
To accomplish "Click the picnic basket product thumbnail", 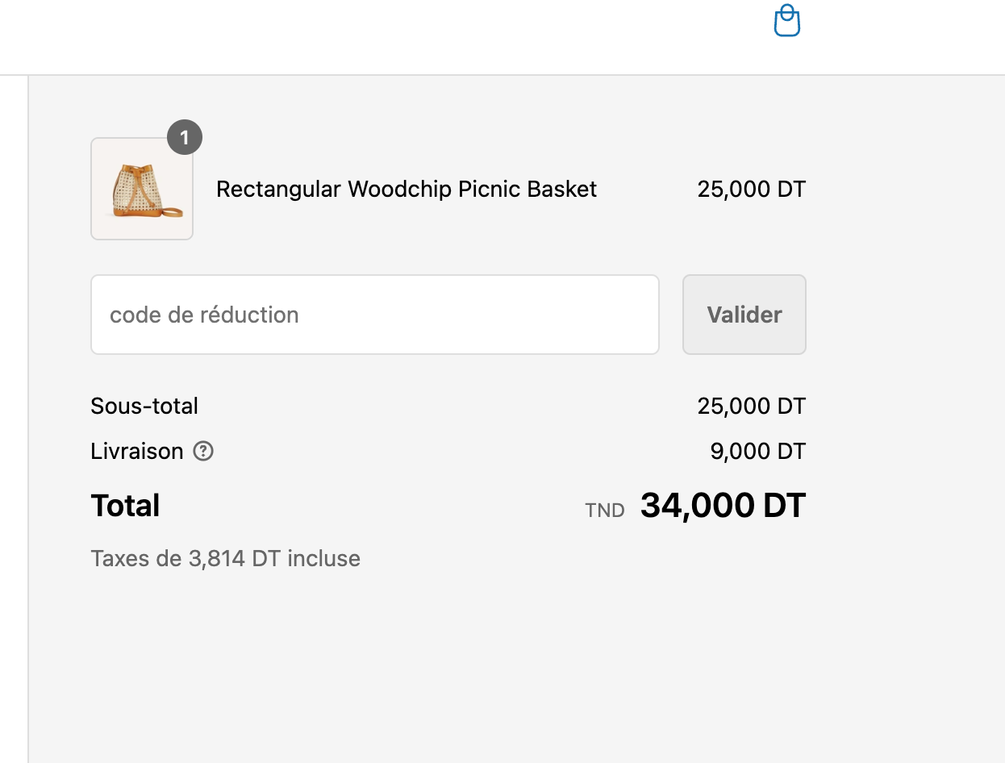I will 142,190.
